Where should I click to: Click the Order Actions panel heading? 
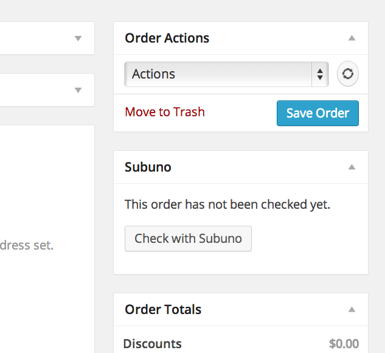tap(167, 38)
